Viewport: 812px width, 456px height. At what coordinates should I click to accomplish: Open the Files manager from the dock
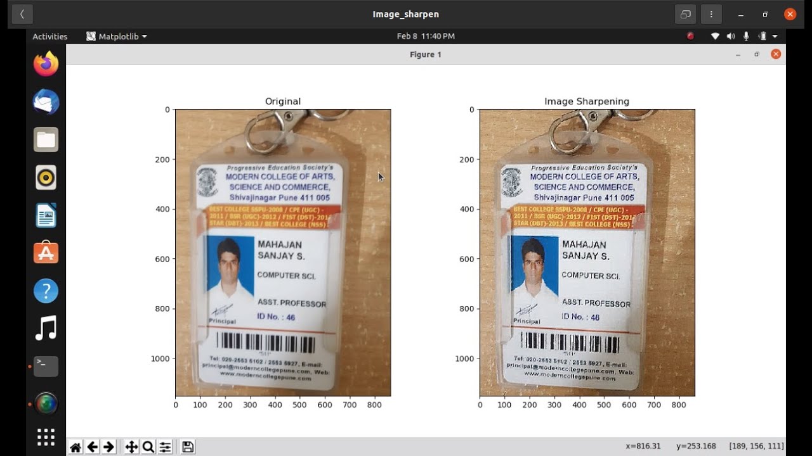[46, 139]
